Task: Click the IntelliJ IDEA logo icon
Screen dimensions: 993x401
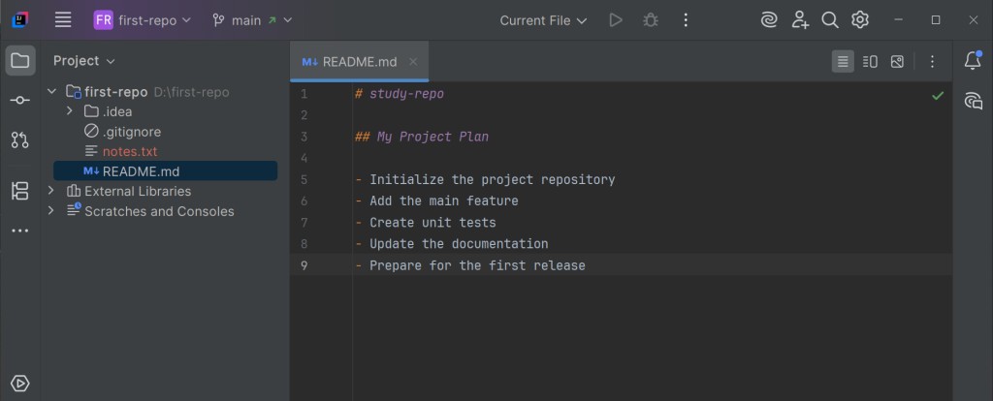Action: click(19, 20)
